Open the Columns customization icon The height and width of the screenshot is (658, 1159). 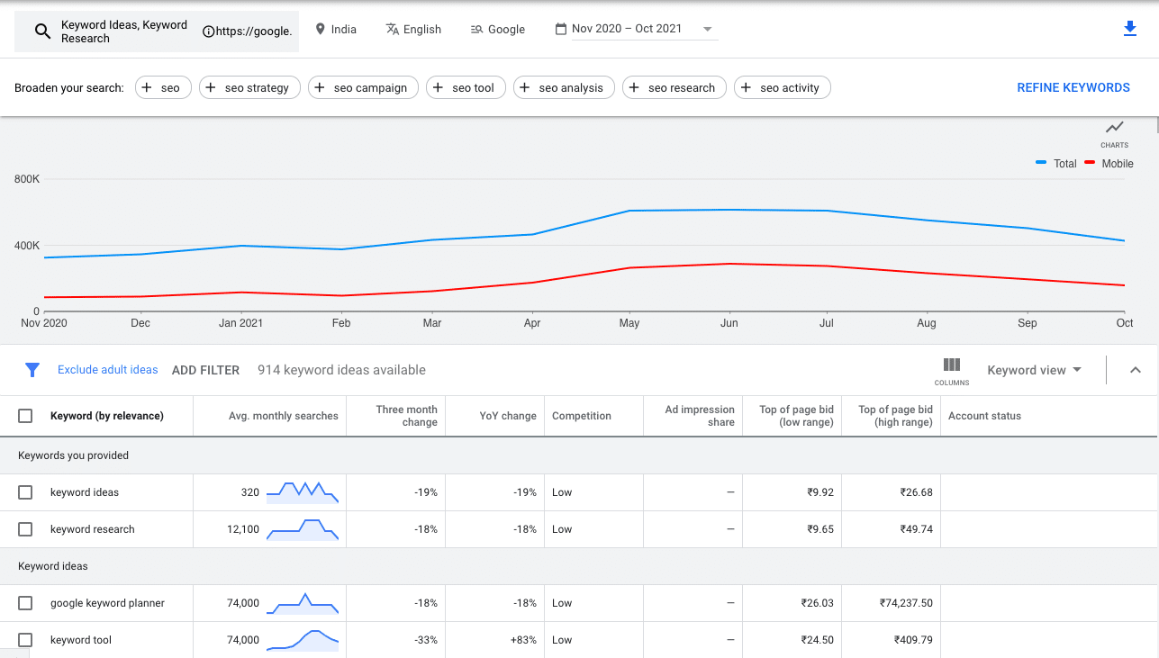[x=951, y=365]
